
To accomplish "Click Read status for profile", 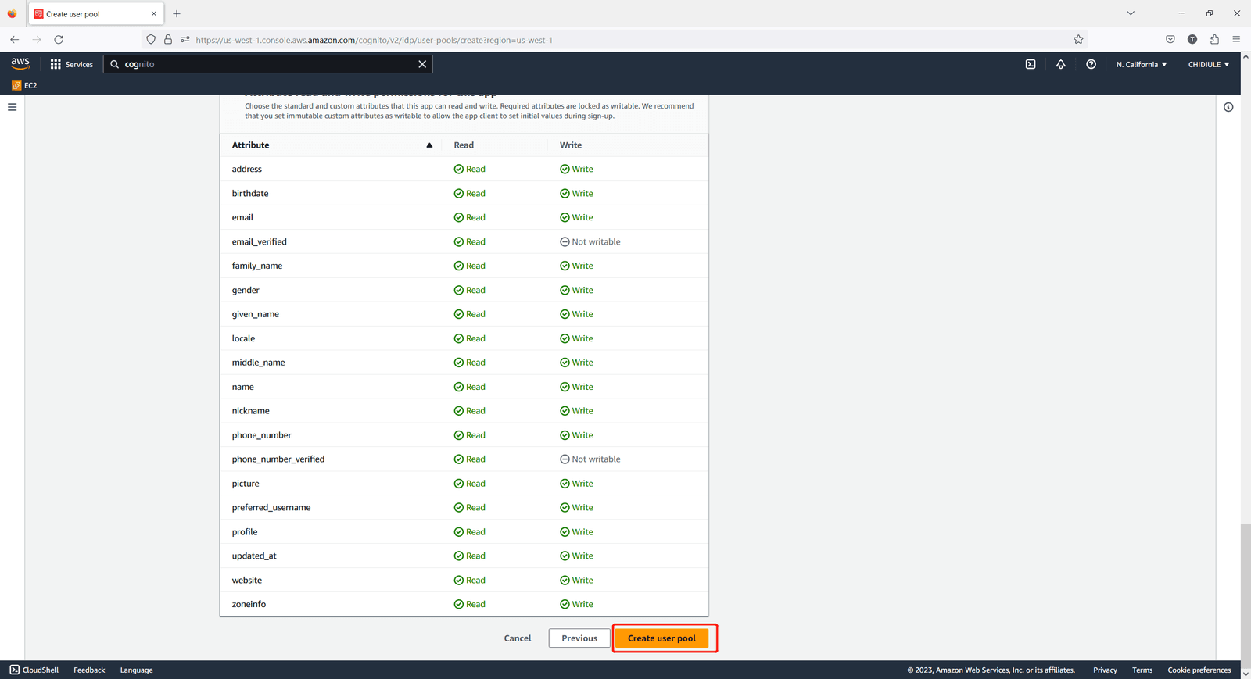I will (469, 532).
